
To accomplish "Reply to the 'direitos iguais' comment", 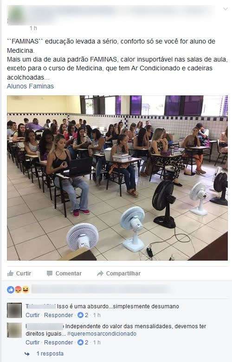I will pos(58,342).
